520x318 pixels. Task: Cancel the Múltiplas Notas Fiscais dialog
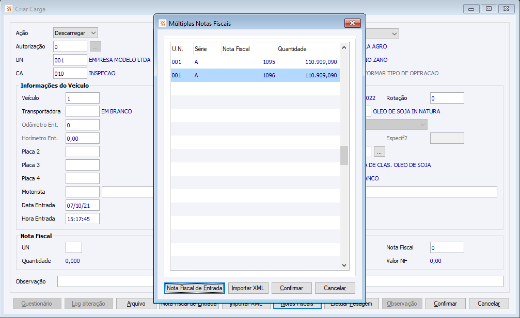pos(335,288)
